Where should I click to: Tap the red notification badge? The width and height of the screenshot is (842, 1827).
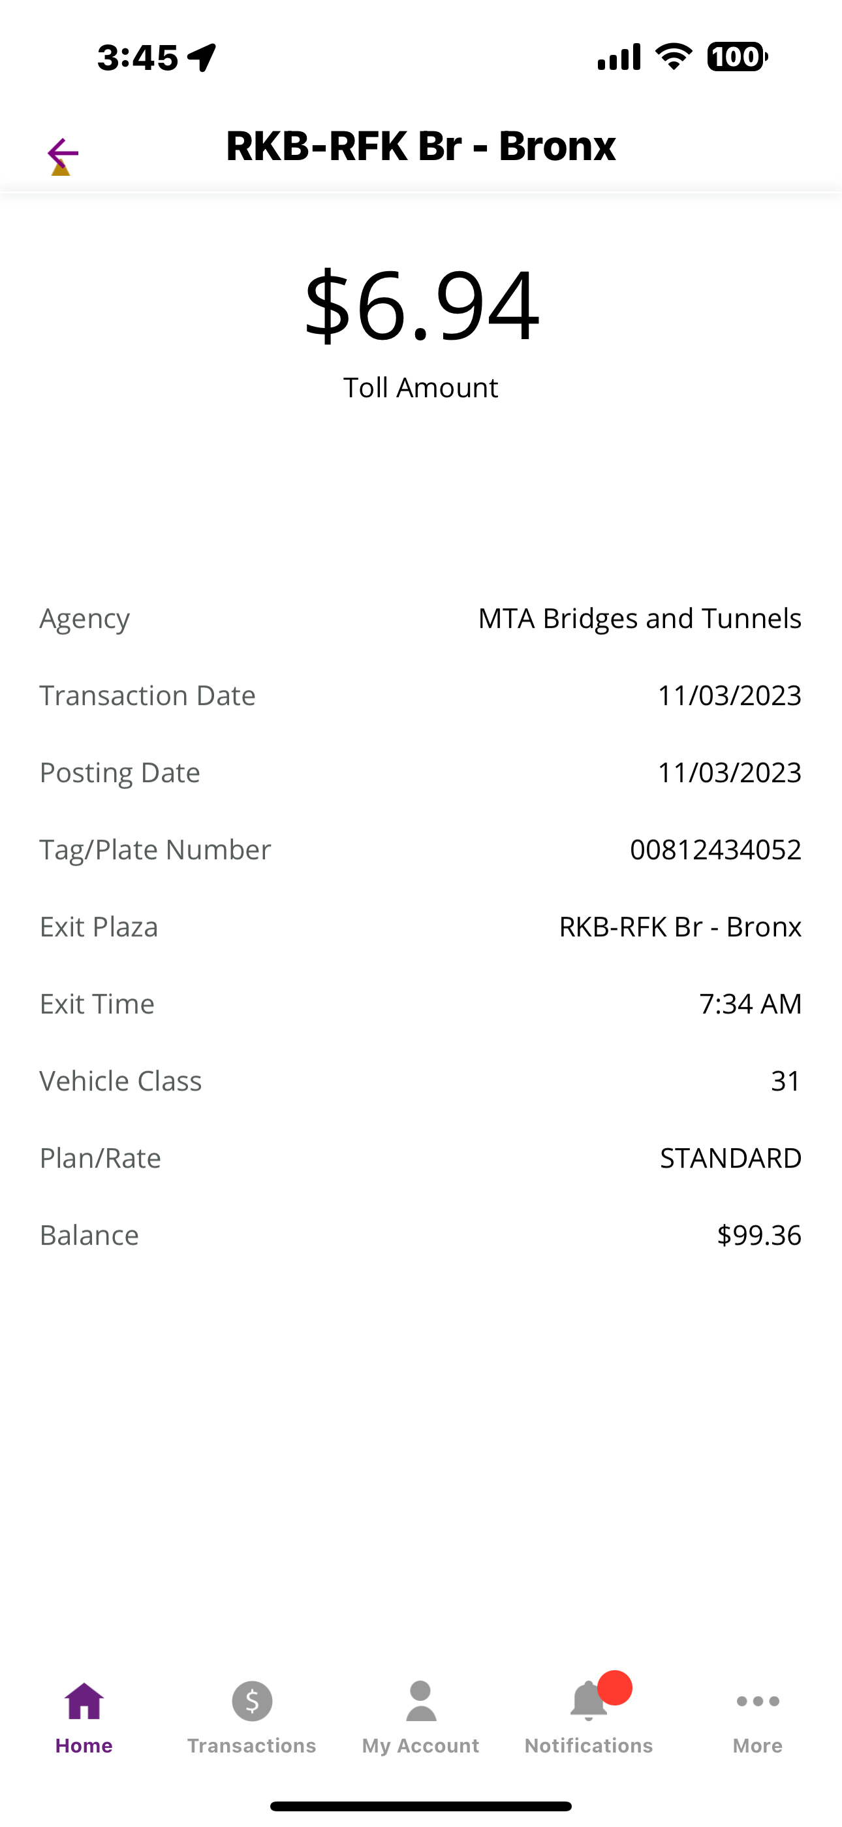(614, 1687)
